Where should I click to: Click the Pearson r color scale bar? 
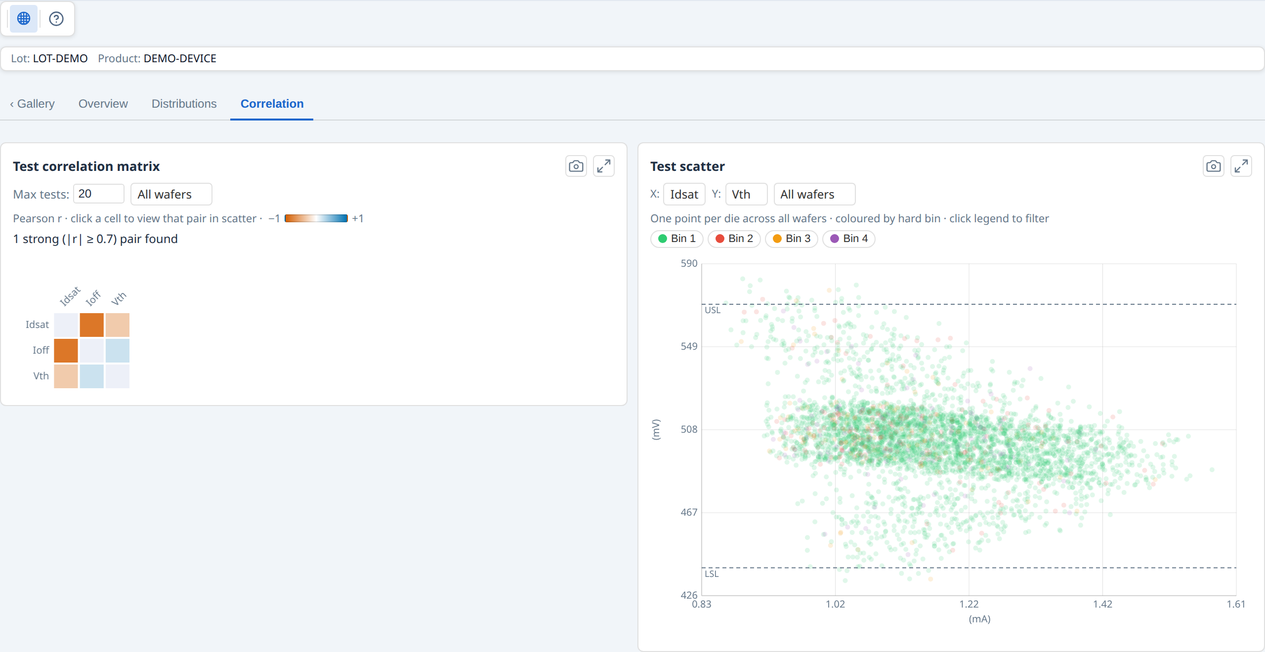click(x=316, y=218)
